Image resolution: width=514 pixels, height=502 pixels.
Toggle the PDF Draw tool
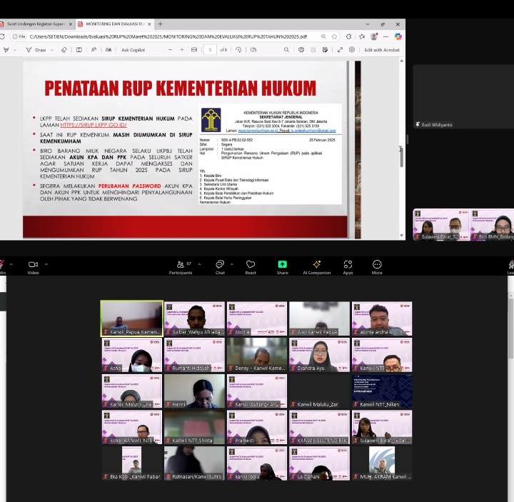(36, 50)
